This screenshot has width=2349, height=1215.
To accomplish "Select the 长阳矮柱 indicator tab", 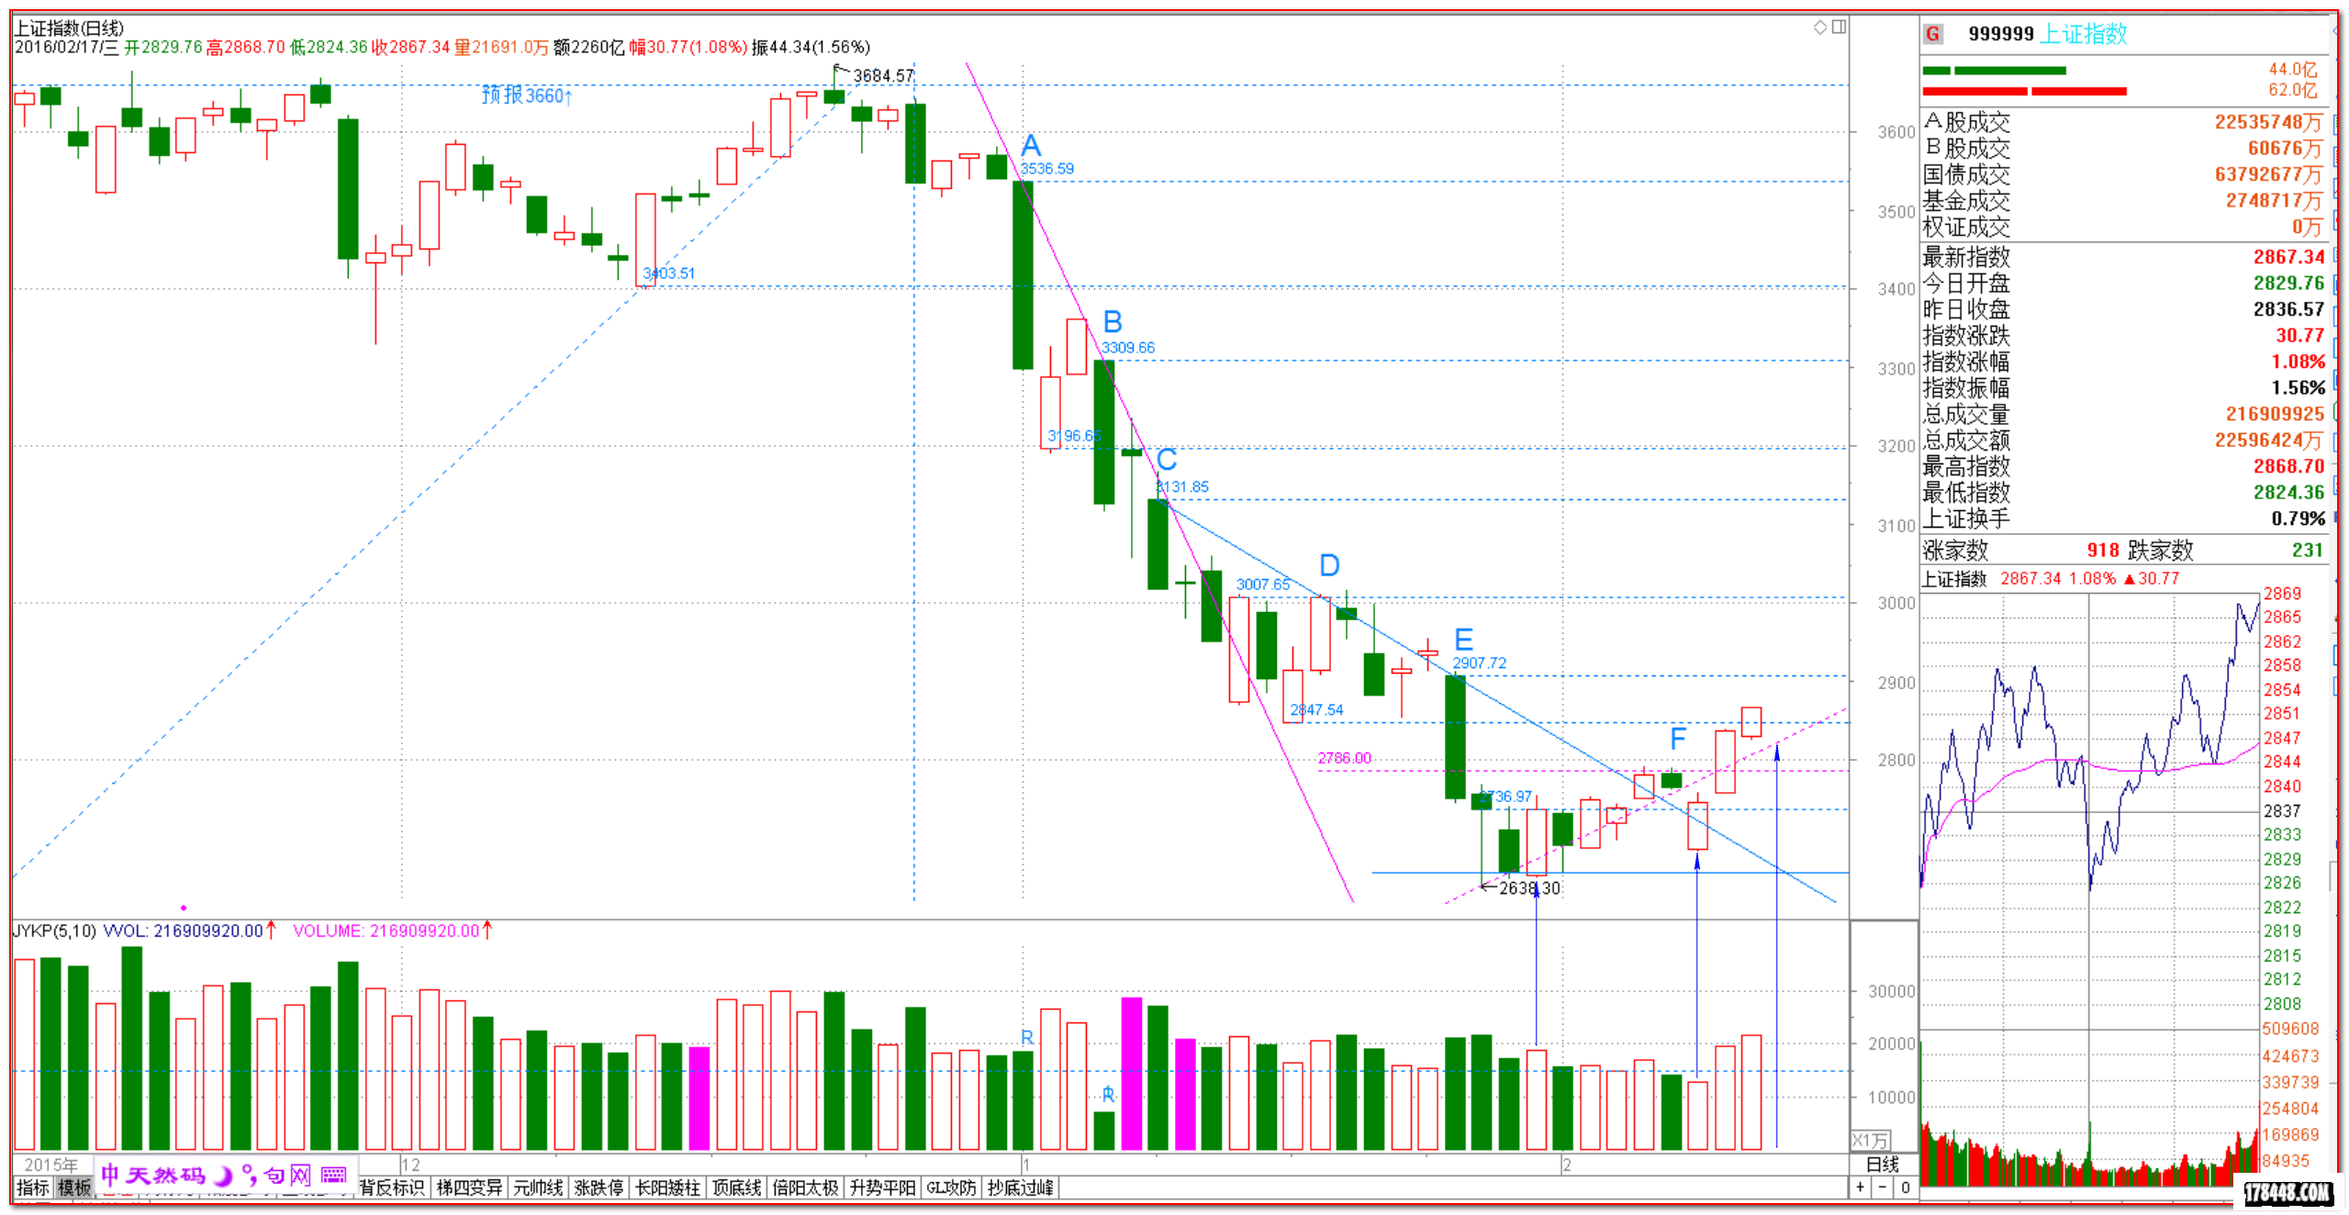I will [667, 1188].
